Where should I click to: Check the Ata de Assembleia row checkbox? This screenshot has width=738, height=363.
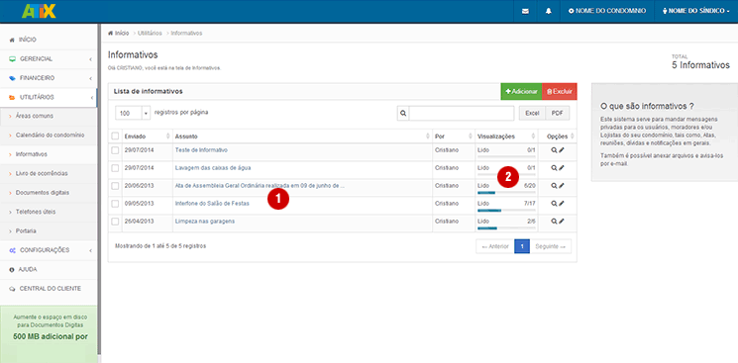(115, 186)
